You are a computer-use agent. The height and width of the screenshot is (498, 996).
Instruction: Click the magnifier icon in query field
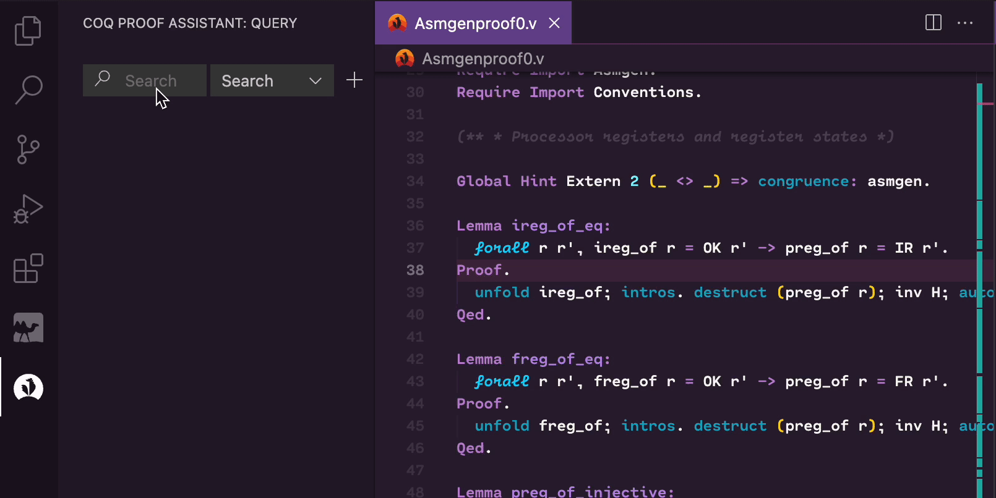coord(103,79)
